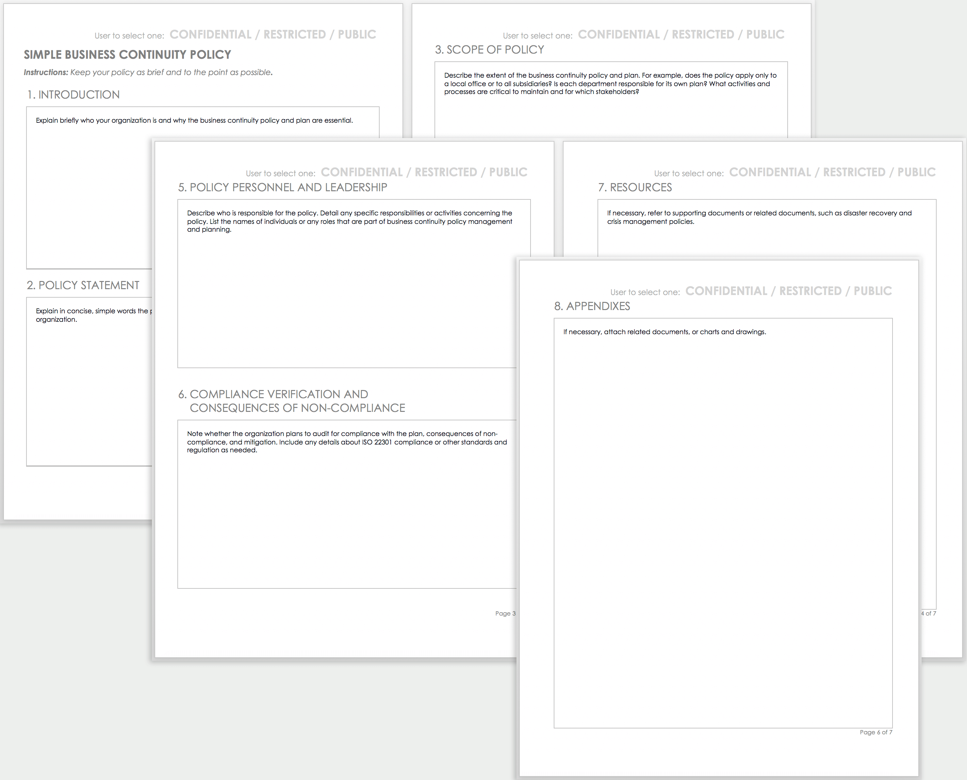Click inside the Appendixes text box
The image size is (967, 780).
point(723,517)
